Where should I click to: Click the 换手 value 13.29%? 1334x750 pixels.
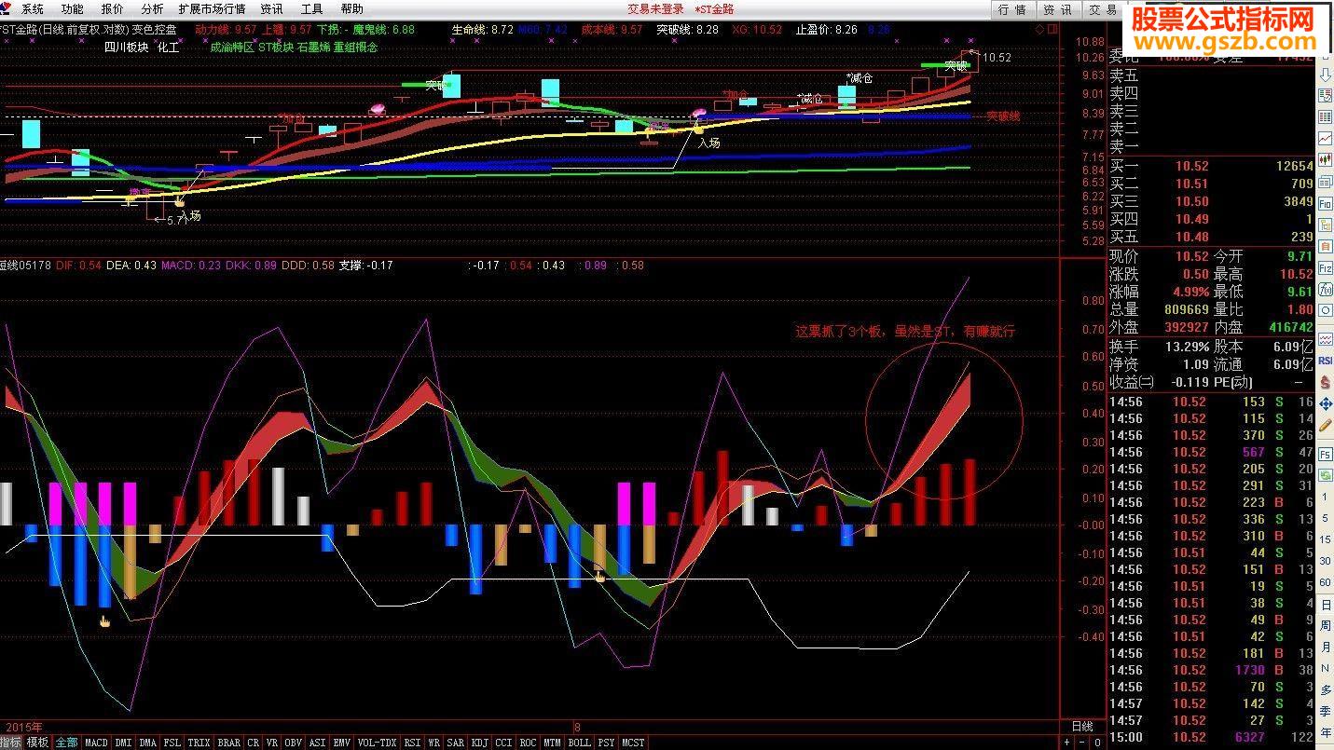tap(1188, 346)
